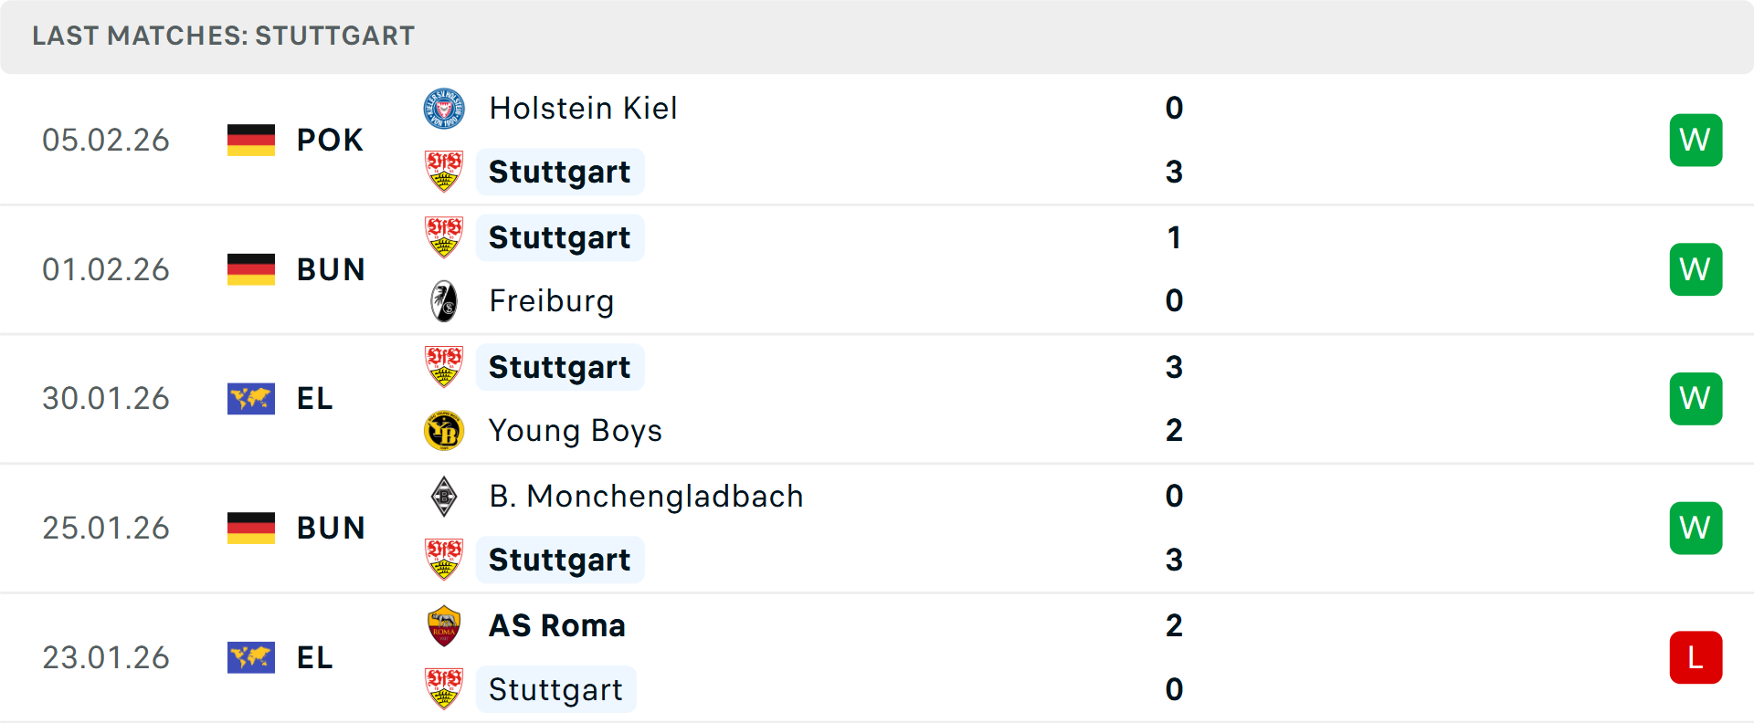Click the W badge for Young Boys match
Viewport: 1754px width, 723px height.
pos(1696,399)
